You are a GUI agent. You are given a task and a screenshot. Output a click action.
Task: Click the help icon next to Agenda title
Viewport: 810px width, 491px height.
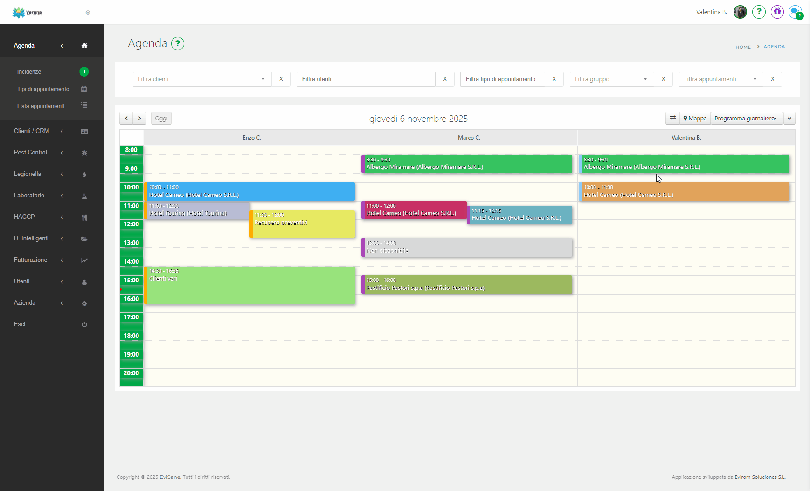pyautogui.click(x=178, y=43)
